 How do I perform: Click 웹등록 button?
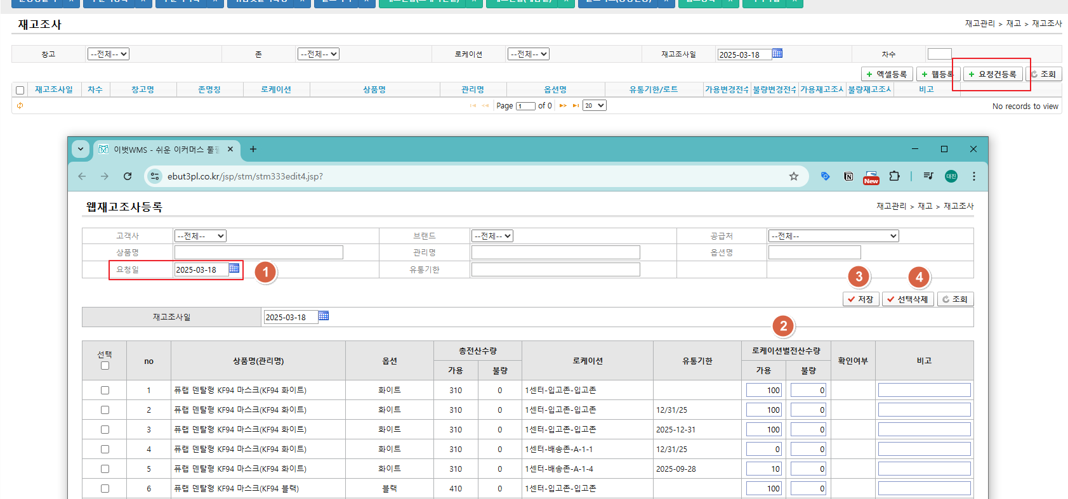[938, 74]
